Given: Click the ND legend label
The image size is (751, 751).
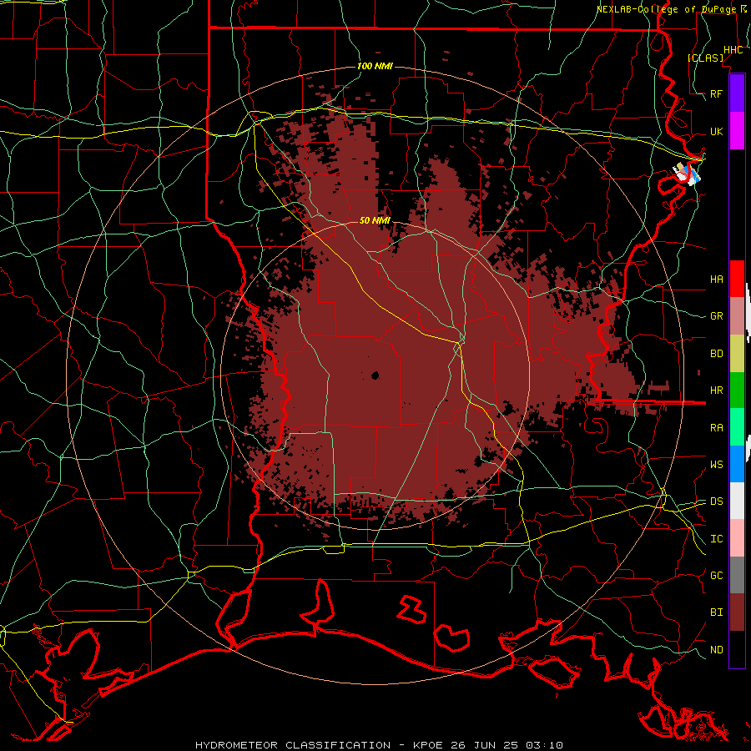Looking at the screenshot, I should (717, 650).
